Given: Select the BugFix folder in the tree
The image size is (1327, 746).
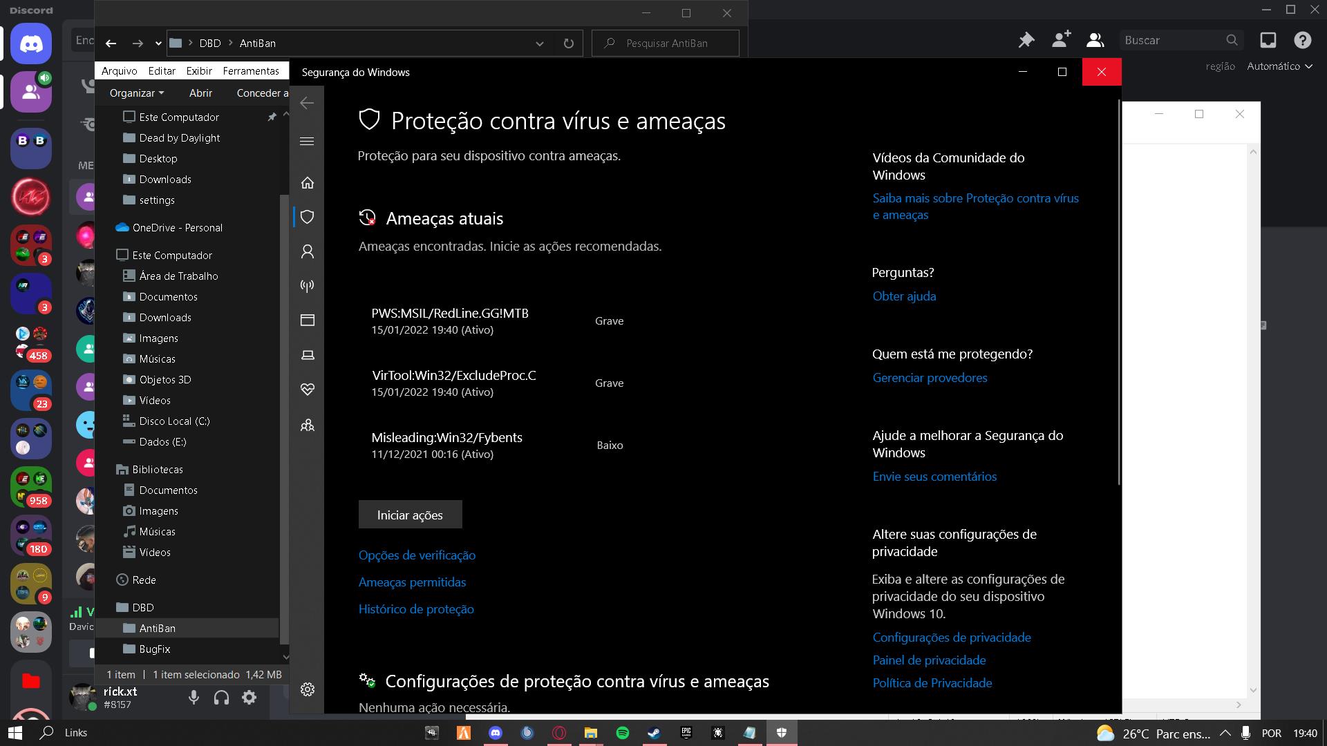Looking at the screenshot, I should click(155, 649).
